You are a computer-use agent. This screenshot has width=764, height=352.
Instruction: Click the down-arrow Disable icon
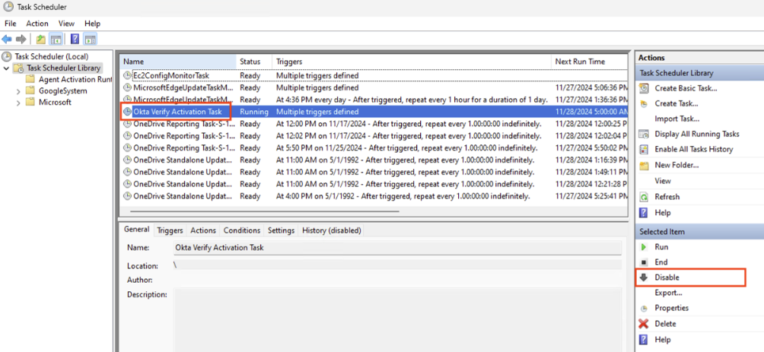coord(644,277)
